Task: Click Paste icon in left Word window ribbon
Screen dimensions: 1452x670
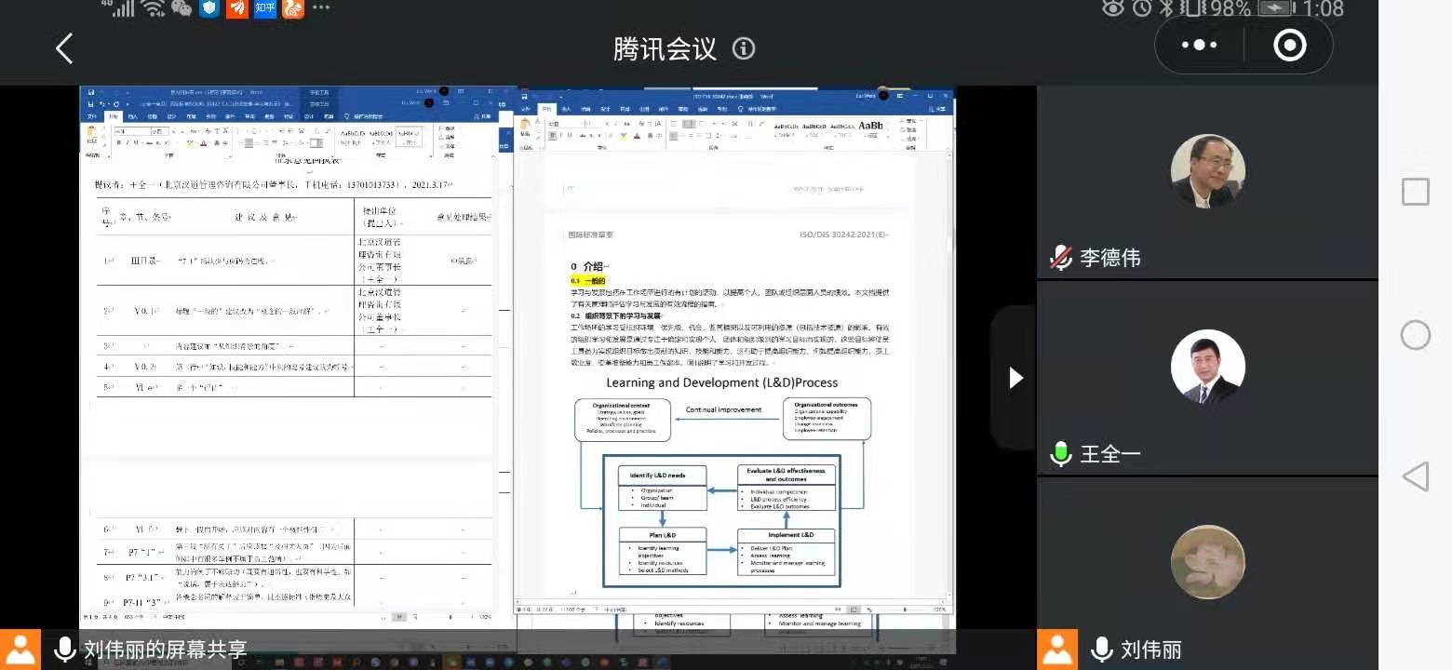Action: click(92, 133)
